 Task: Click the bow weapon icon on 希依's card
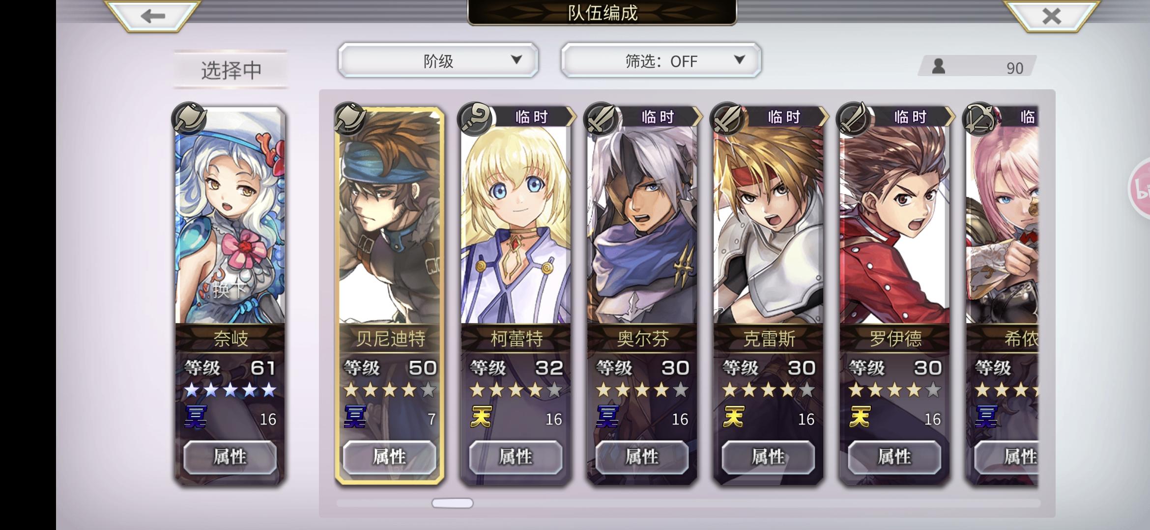(x=980, y=119)
